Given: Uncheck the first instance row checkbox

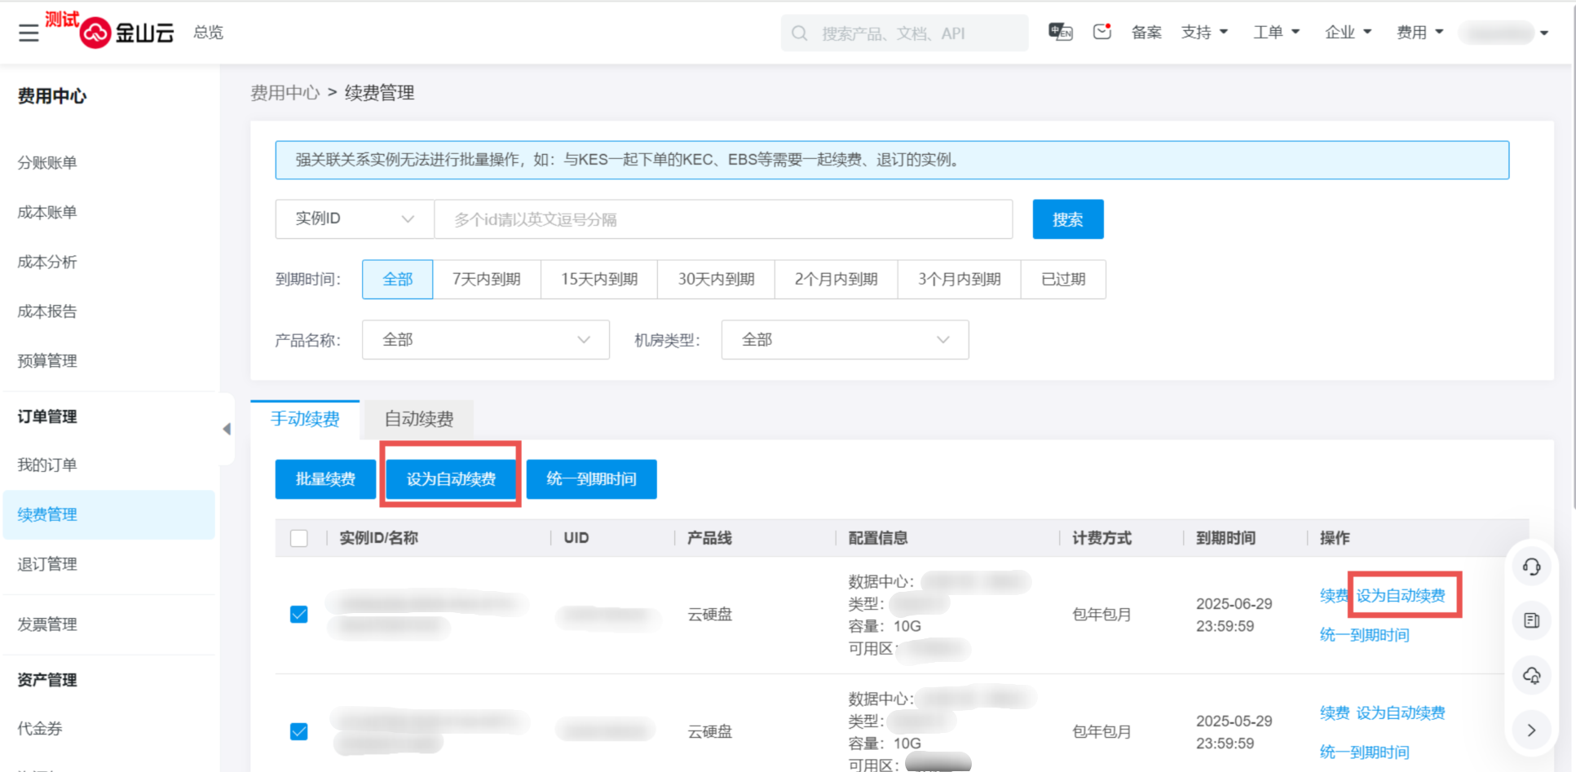Looking at the screenshot, I should [x=299, y=614].
